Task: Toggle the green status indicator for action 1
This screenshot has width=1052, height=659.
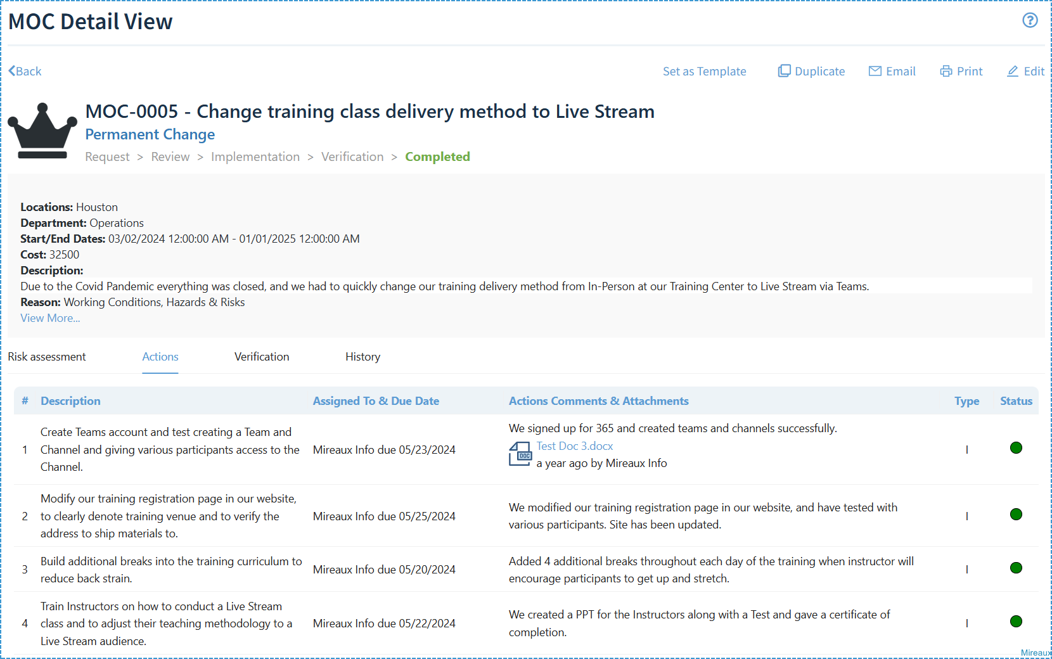Action: (x=1016, y=447)
